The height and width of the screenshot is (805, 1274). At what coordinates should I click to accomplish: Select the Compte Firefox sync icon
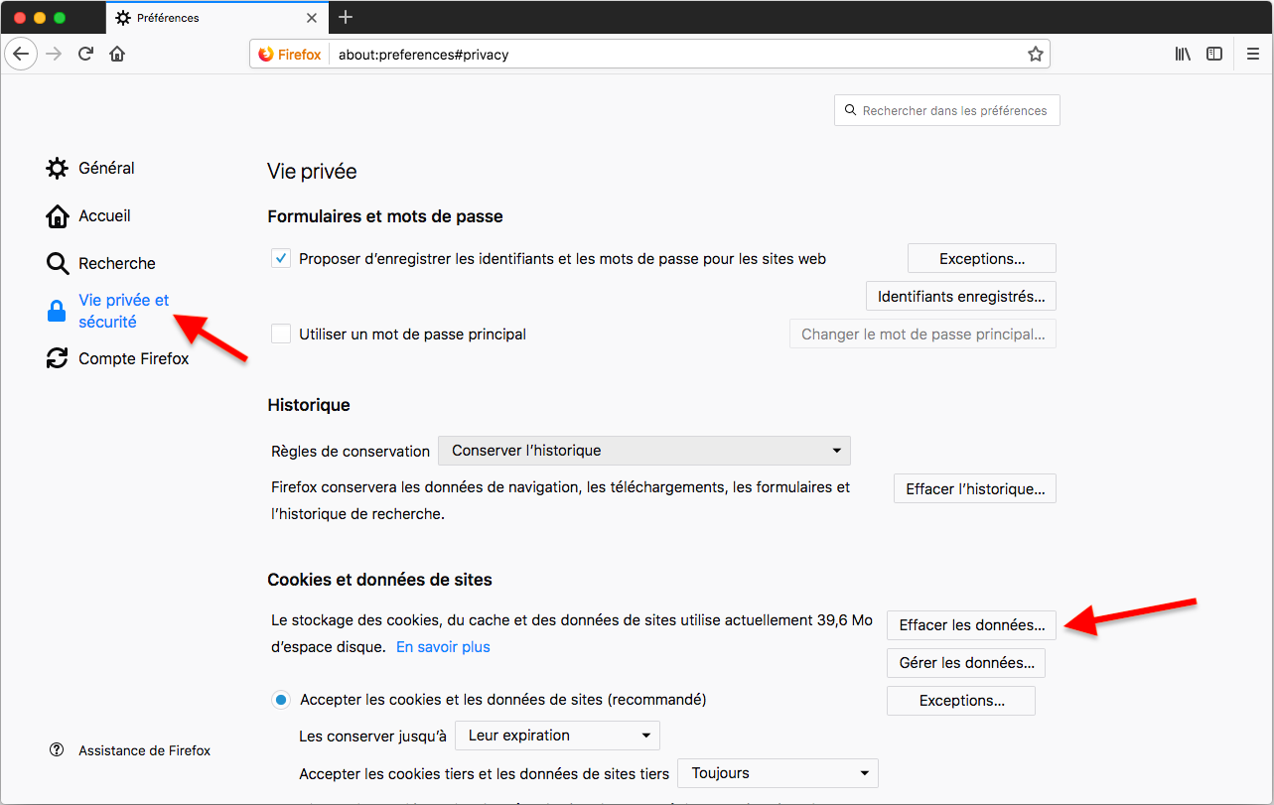tap(58, 358)
